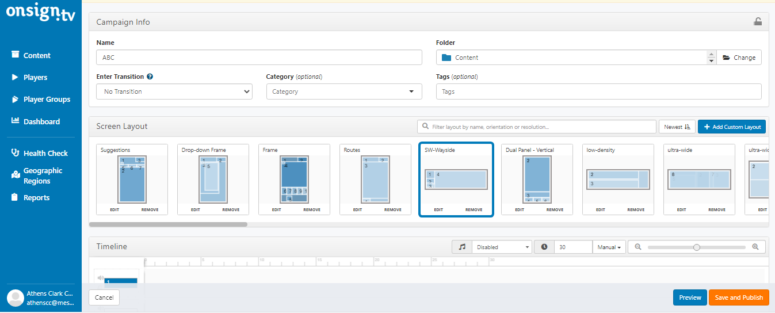The height and width of the screenshot is (313, 775).
Task: Click the campaign Name input field
Action: (x=259, y=58)
